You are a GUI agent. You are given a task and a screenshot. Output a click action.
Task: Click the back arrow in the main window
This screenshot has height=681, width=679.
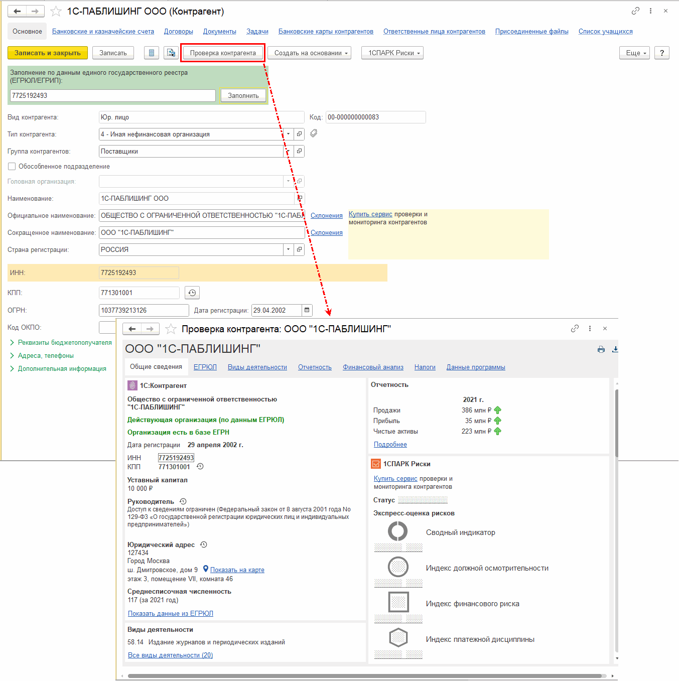[17, 11]
